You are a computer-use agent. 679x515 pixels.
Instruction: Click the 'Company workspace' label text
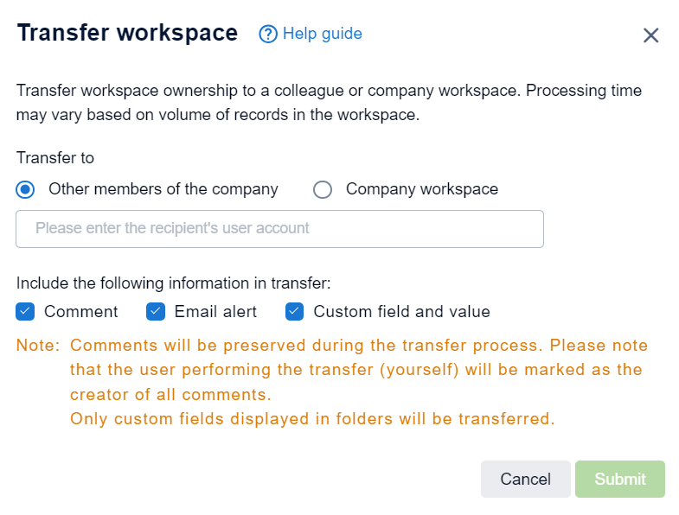pos(421,189)
